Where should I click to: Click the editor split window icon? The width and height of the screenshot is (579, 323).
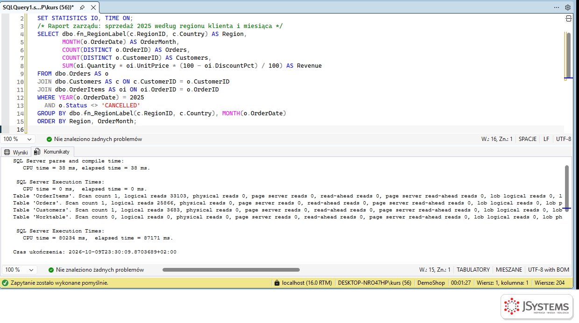pyautogui.click(x=568, y=18)
